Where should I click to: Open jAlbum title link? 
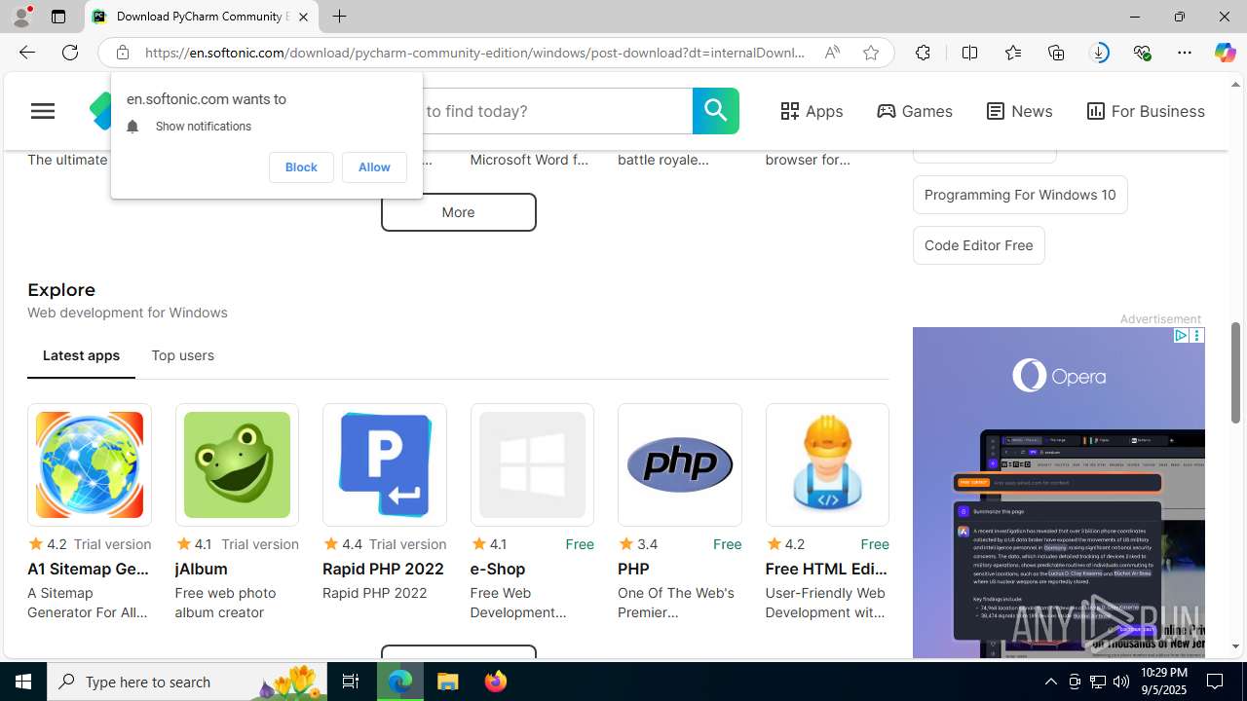pos(202,569)
